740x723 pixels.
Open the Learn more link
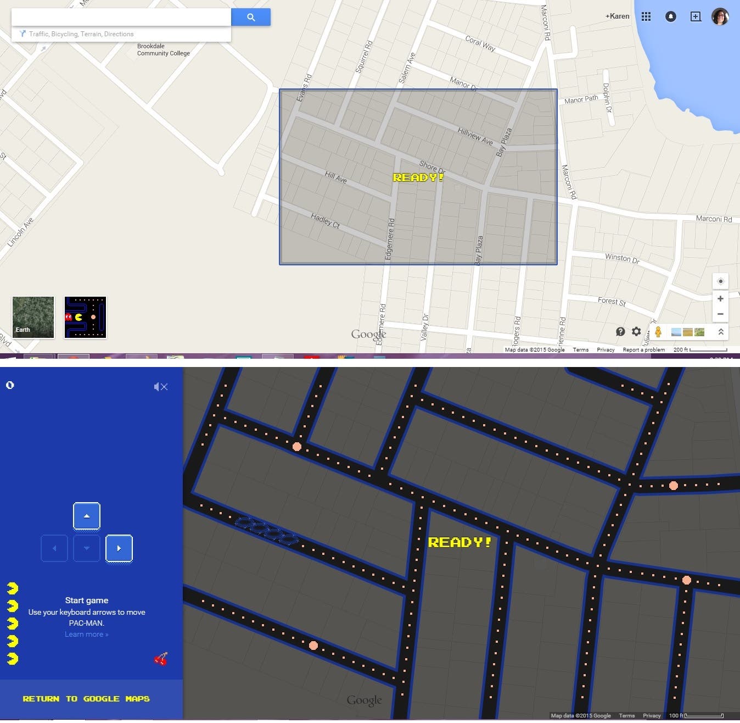click(87, 634)
